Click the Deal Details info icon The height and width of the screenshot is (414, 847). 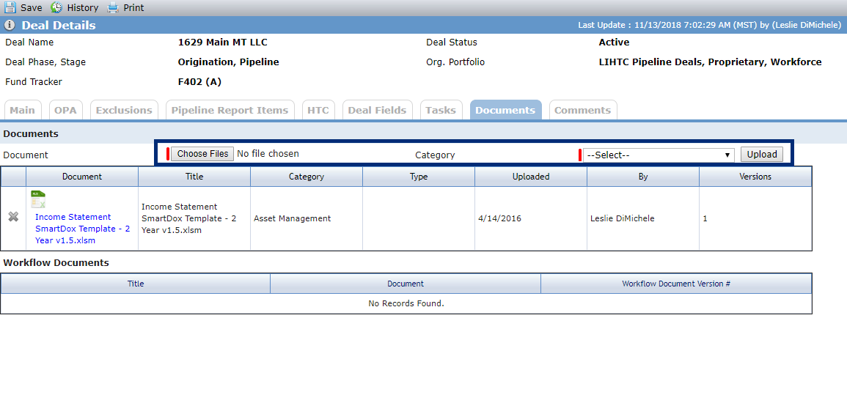point(10,26)
